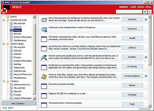
Task: Select Web Browser under NirSoft Utilities
Action: click(x=20, y=71)
